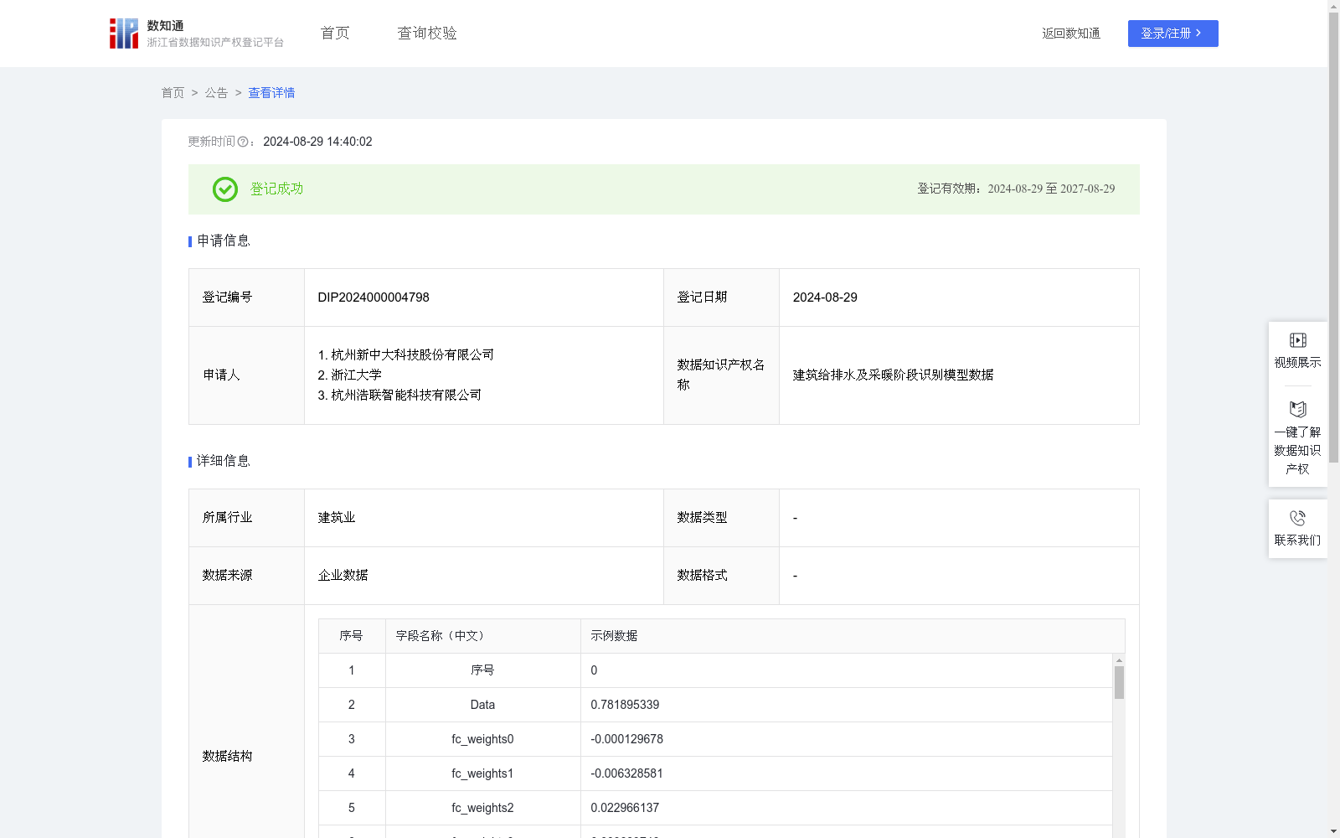Click sample value 0.781895339
The image size is (1340, 838).
click(625, 705)
